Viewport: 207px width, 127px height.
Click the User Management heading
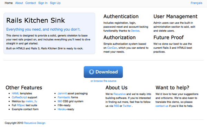pyautogui.click(x=175, y=16)
